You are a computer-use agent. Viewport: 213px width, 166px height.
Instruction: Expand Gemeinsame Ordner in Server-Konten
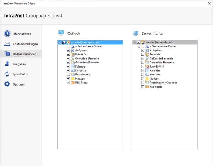[139, 47]
